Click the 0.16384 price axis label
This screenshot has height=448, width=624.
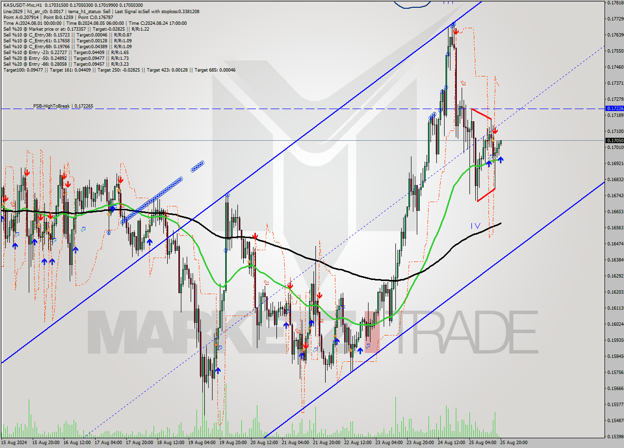pos(616,260)
